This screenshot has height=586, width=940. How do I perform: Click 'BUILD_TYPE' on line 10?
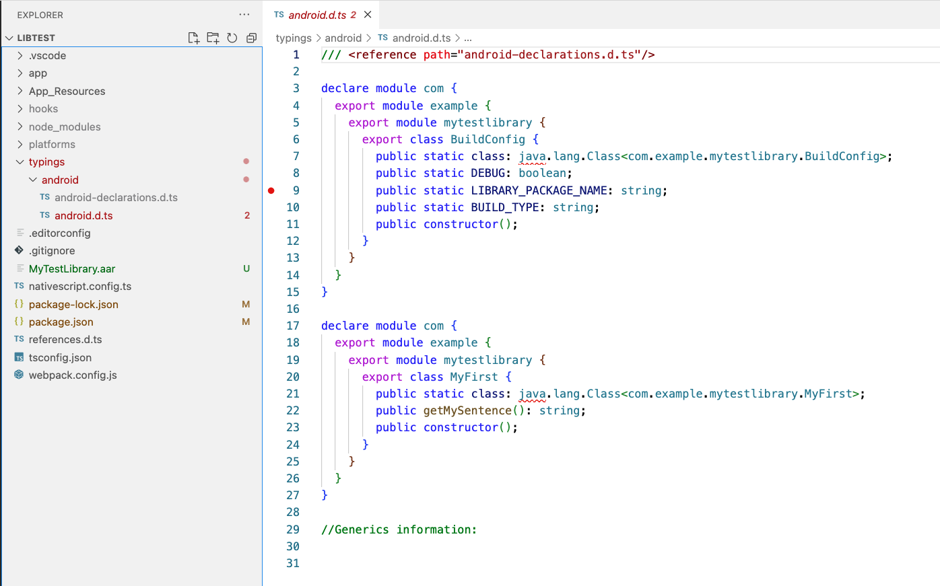505,207
